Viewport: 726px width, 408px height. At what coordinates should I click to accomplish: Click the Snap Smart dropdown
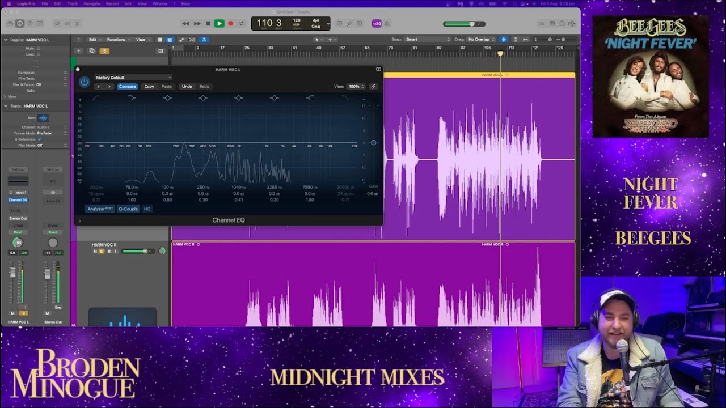428,40
